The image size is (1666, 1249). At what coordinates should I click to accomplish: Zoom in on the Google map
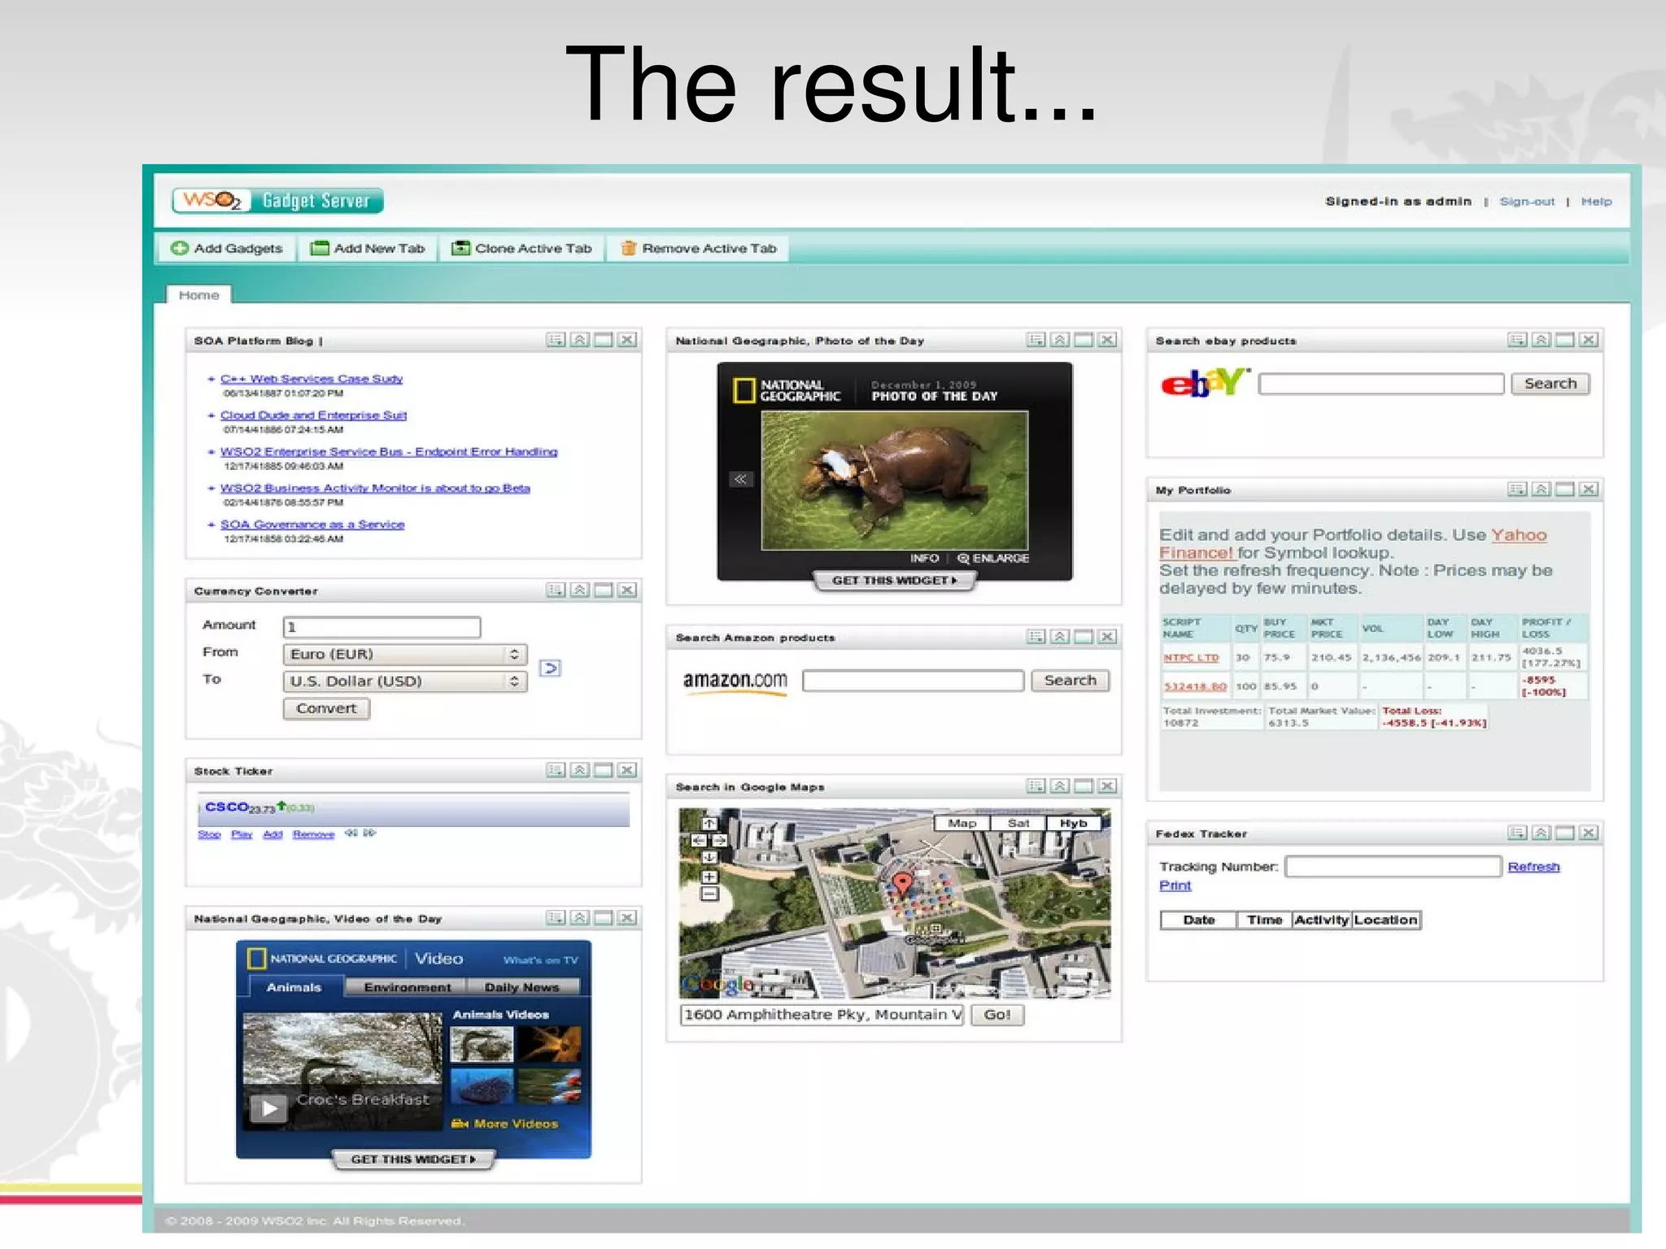[709, 877]
